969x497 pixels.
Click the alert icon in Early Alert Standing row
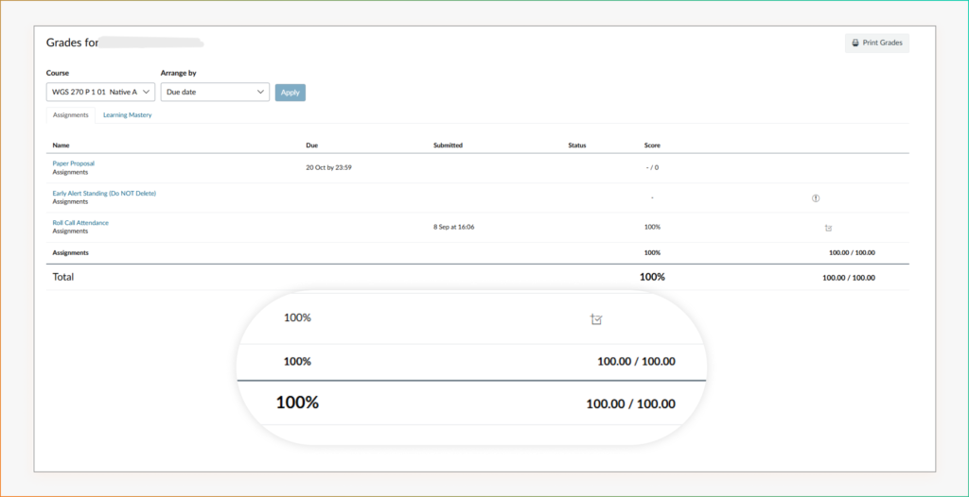(816, 197)
